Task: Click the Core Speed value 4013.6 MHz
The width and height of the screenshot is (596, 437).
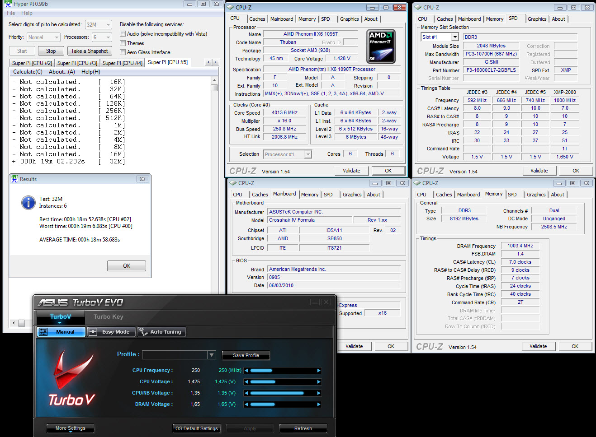Action: (x=284, y=113)
